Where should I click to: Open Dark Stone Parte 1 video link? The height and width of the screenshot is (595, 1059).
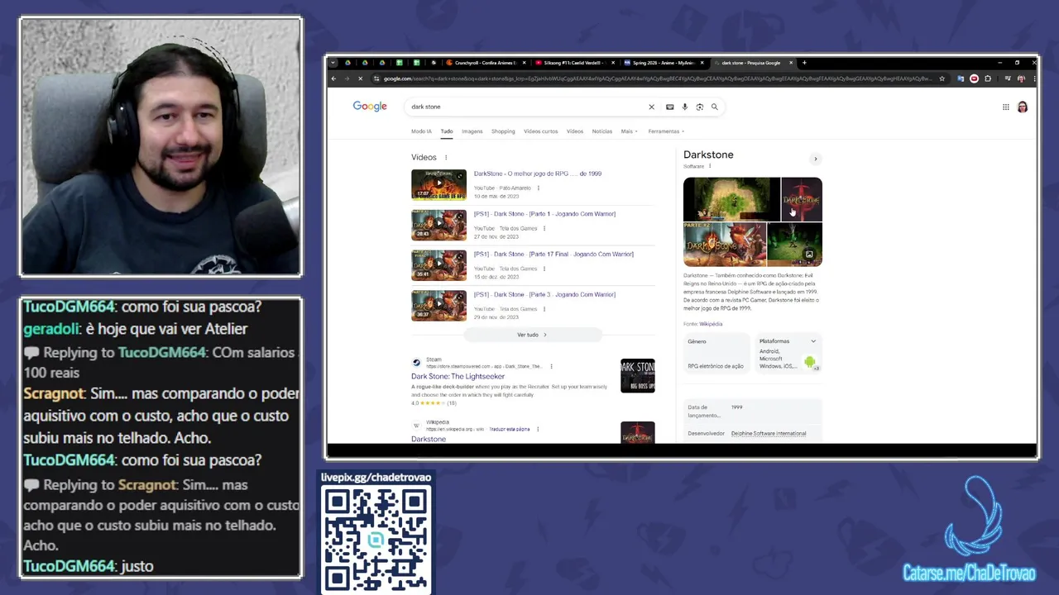point(544,214)
